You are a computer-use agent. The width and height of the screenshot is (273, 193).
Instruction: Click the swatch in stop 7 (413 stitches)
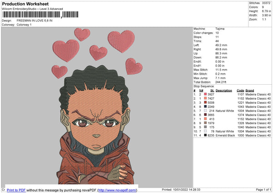click(206, 119)
